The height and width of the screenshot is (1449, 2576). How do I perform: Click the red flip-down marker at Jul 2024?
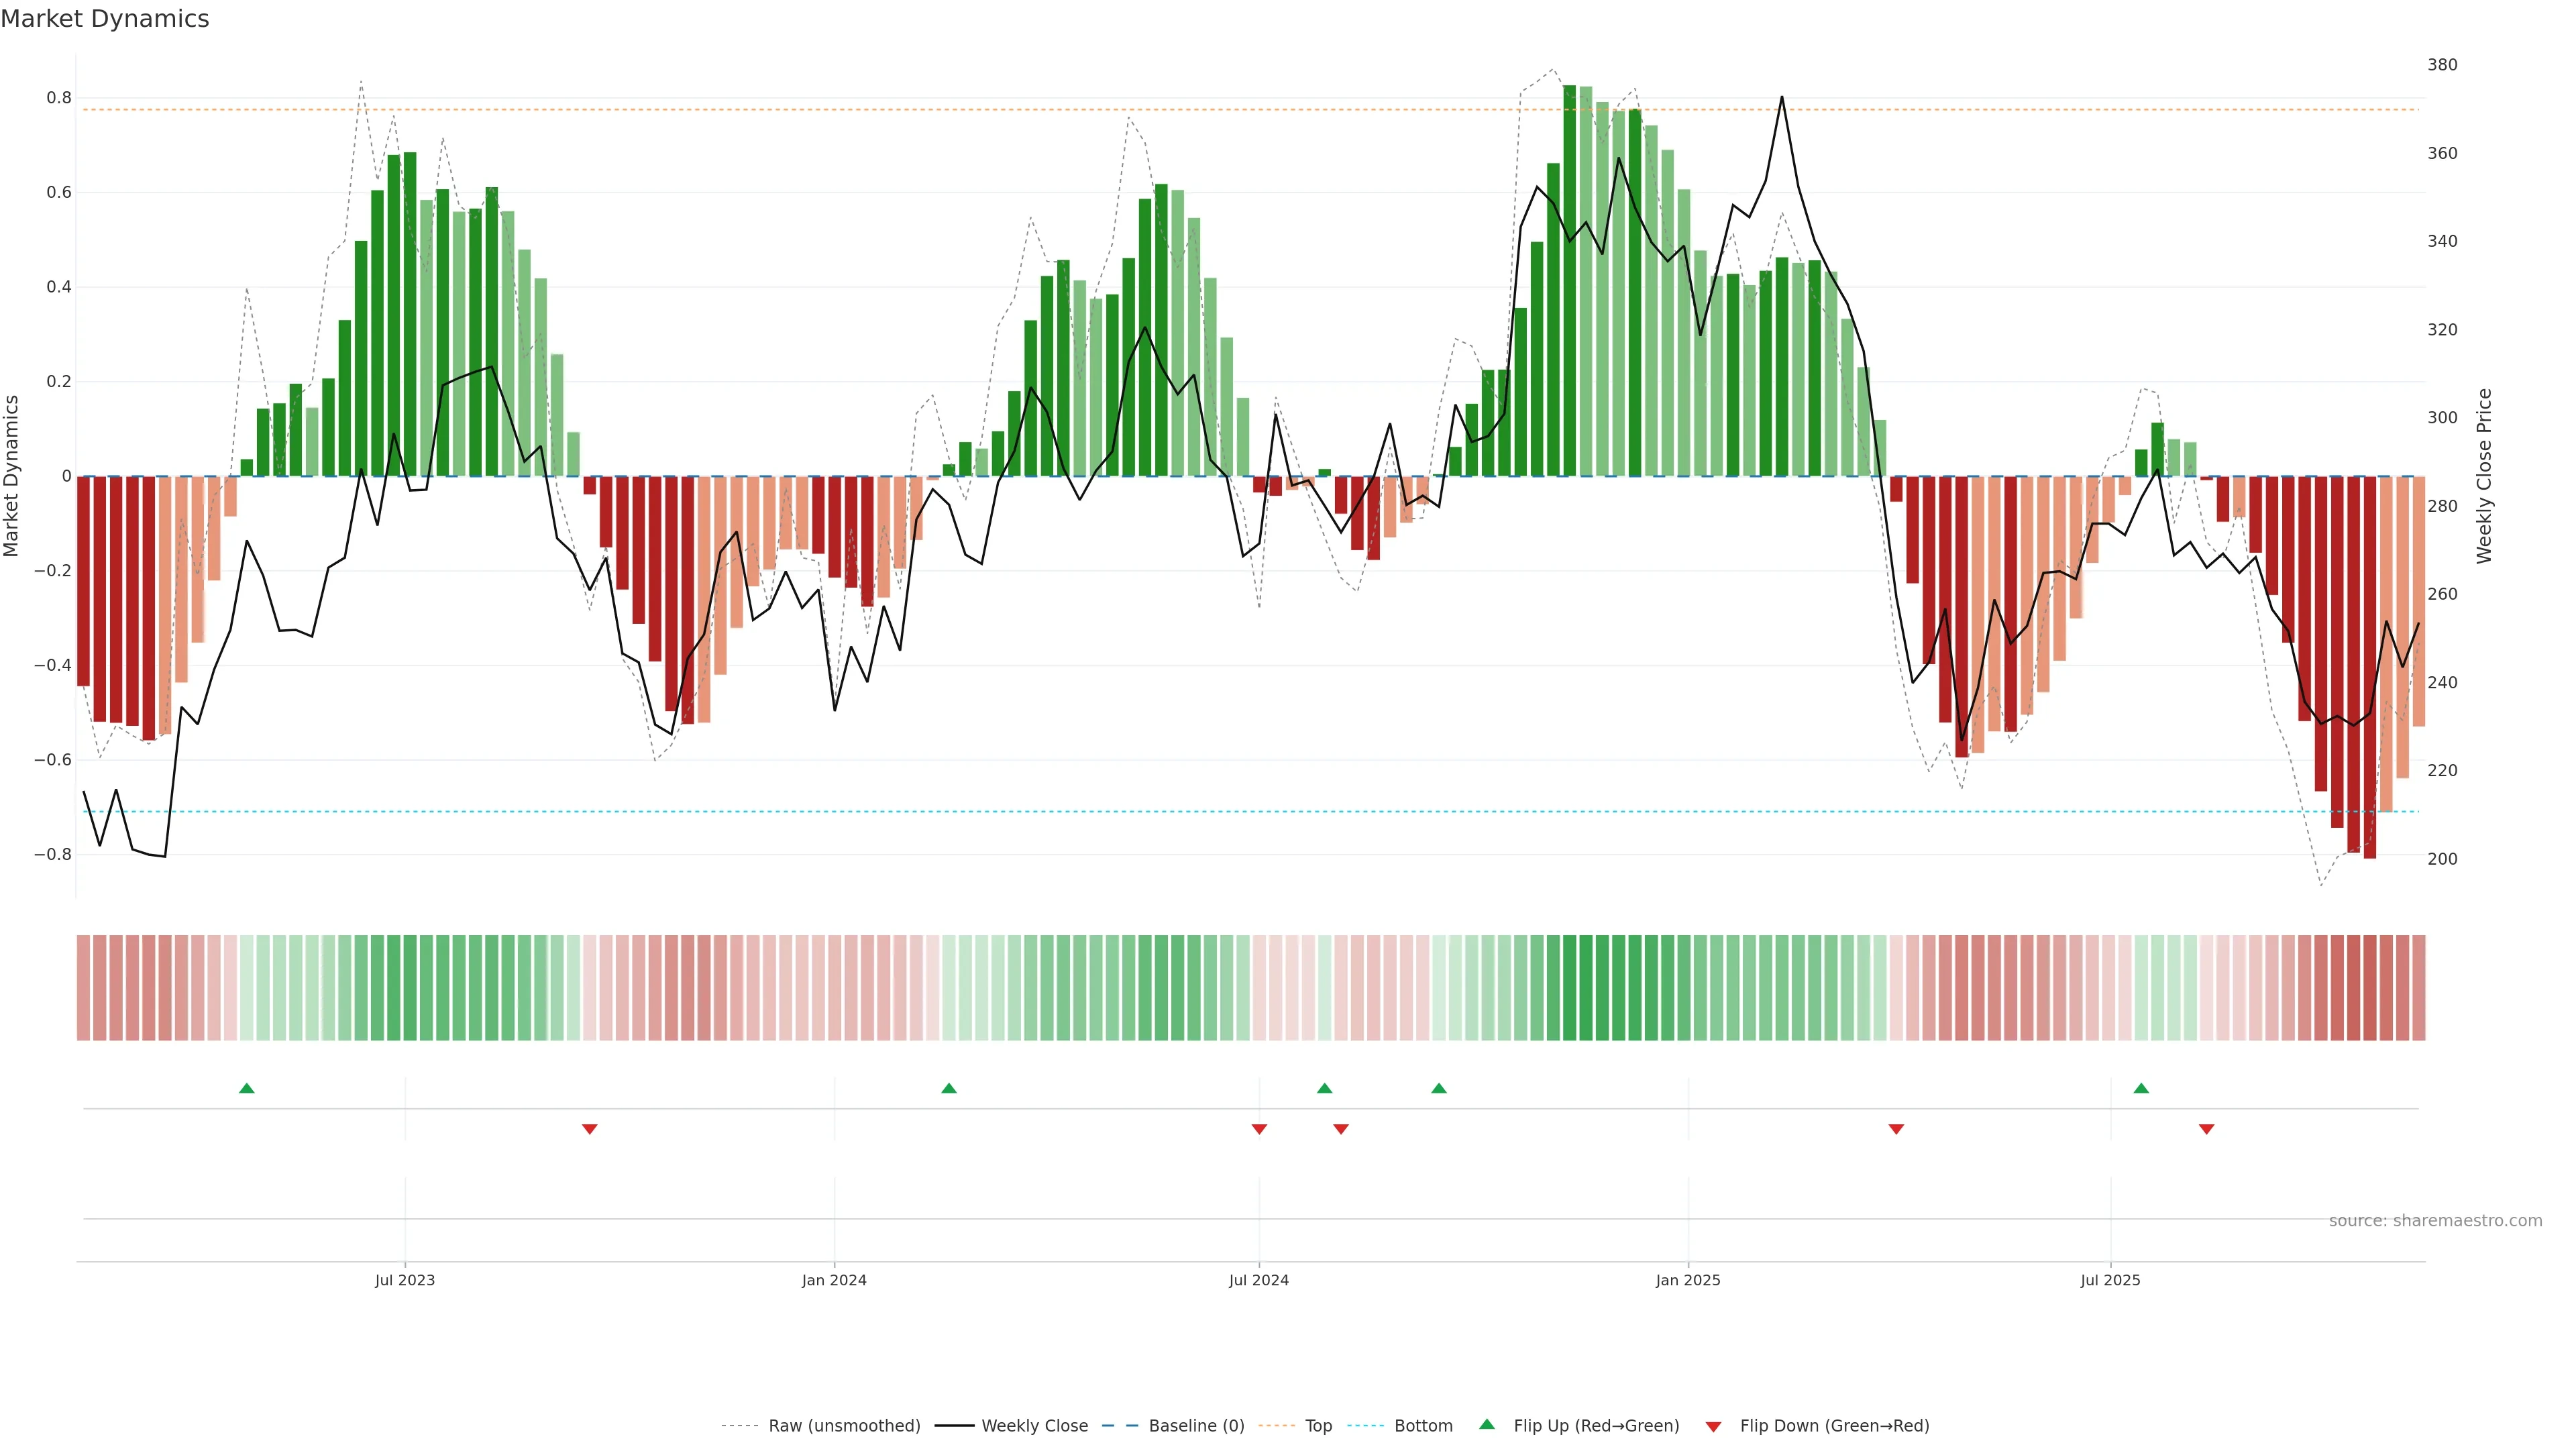click(1259, 1129)
